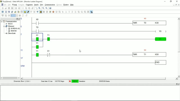This screenshot has width=180, height=101.
Task: Switch to SFC mode icon
Action: [9, 12]
